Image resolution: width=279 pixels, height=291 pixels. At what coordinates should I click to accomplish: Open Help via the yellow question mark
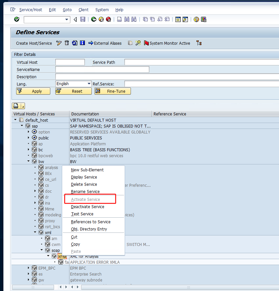tap(196, 19)
